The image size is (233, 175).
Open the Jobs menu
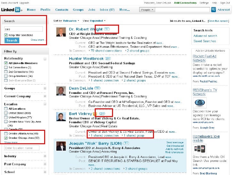click(x=92, y=10)
